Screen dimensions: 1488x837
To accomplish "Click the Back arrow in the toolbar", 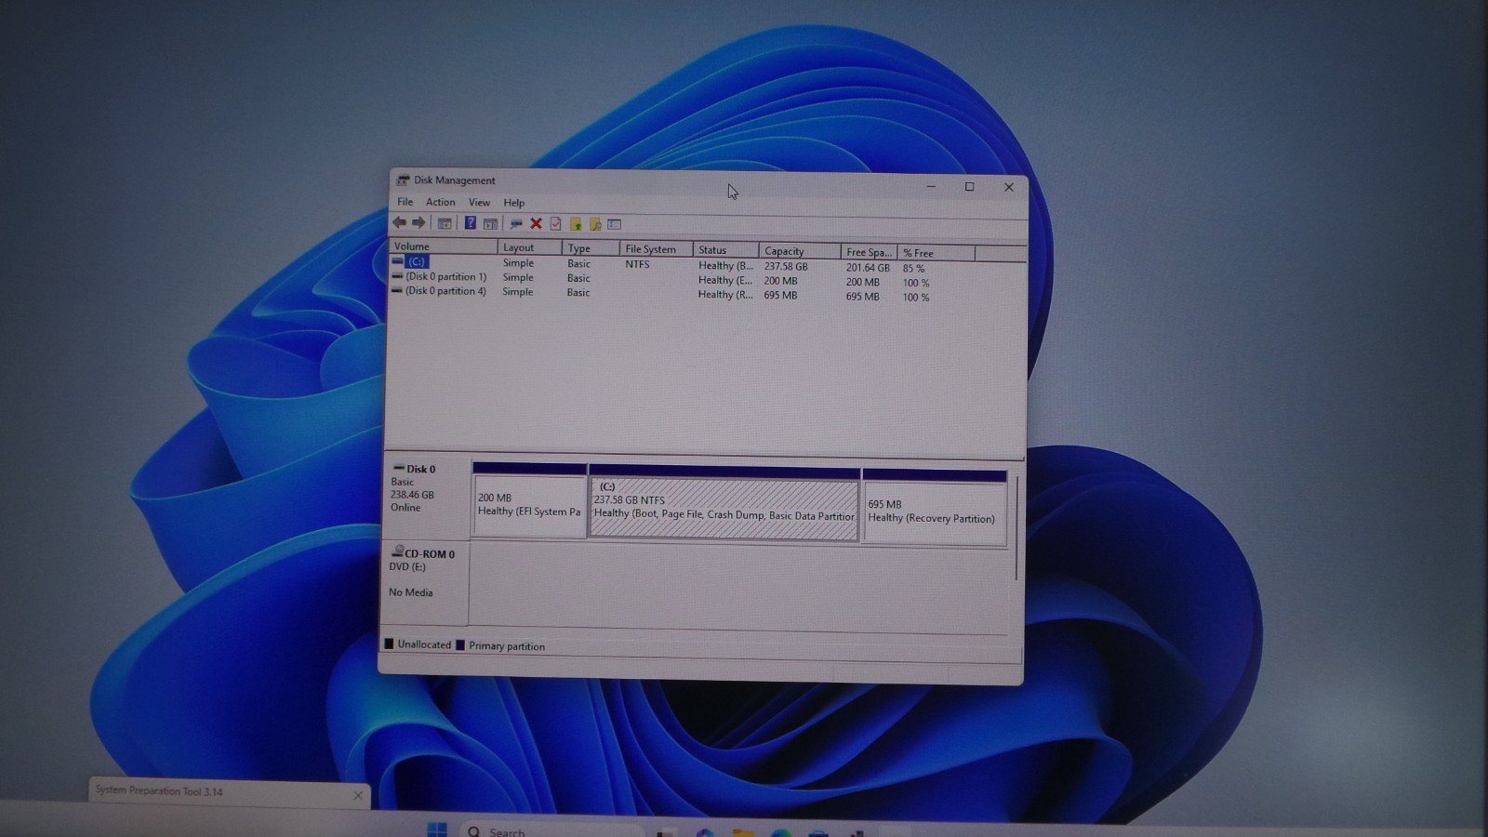I will [399, 223].
